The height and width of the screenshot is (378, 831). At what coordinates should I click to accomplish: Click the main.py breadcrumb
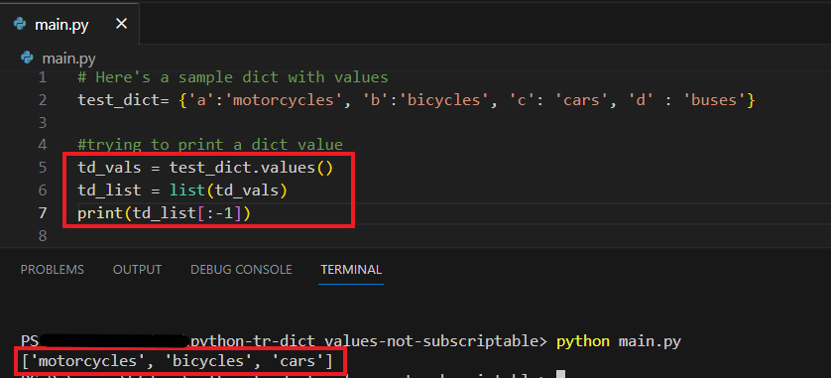click(68, 58)
